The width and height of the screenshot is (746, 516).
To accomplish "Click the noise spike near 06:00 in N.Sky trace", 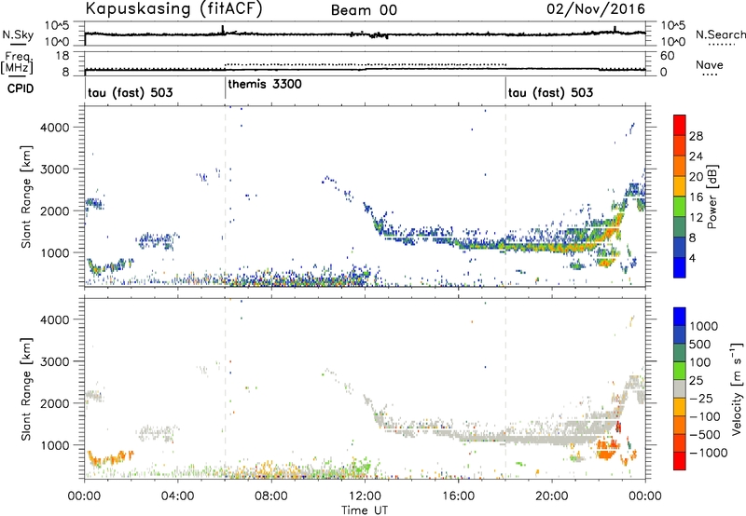I will coord(223,30).
